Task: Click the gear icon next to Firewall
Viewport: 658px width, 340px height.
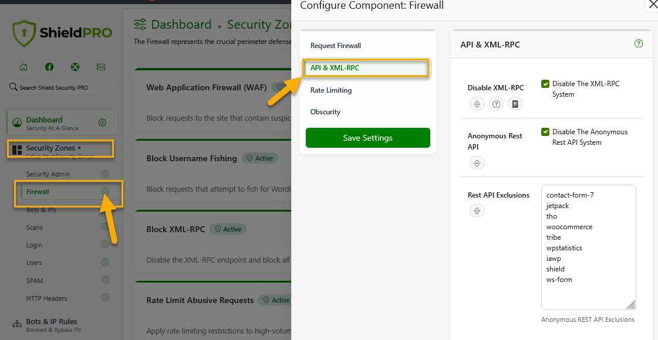Action: (x=105, y=192)
